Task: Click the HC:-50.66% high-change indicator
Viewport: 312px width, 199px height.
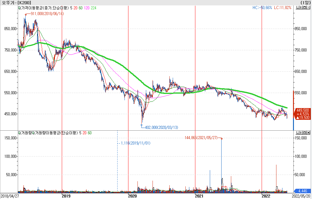Action: point(262,8)
